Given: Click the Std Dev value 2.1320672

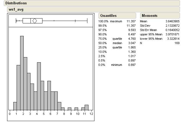Looking at the screenshot, I should click(172, 26).
